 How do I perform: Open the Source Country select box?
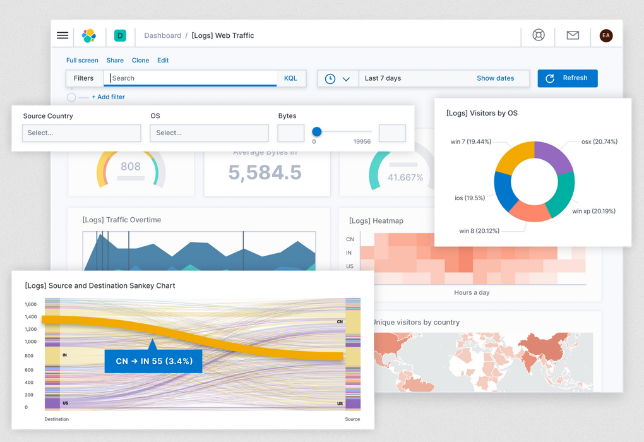click(81, 133)
